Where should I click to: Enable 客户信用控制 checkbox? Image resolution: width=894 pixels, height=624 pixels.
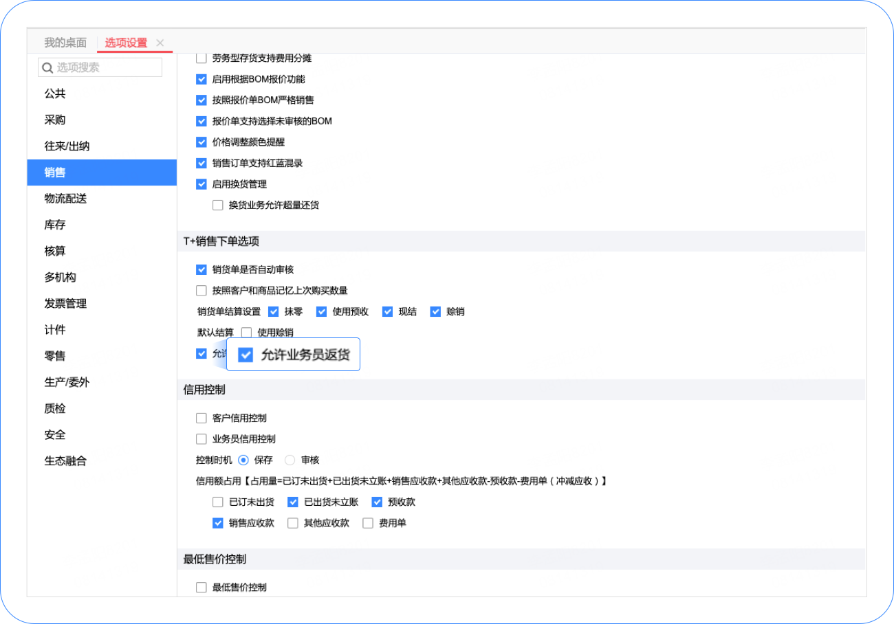coord(201,418)
